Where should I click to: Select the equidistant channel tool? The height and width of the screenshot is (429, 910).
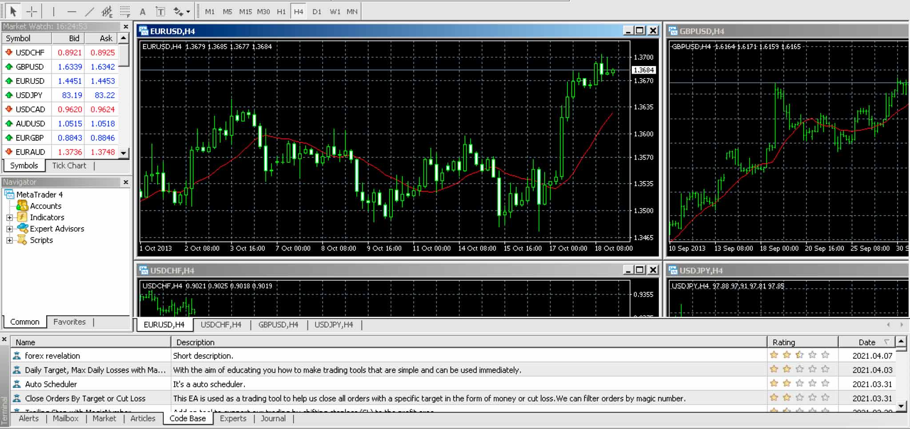[107, 11]
